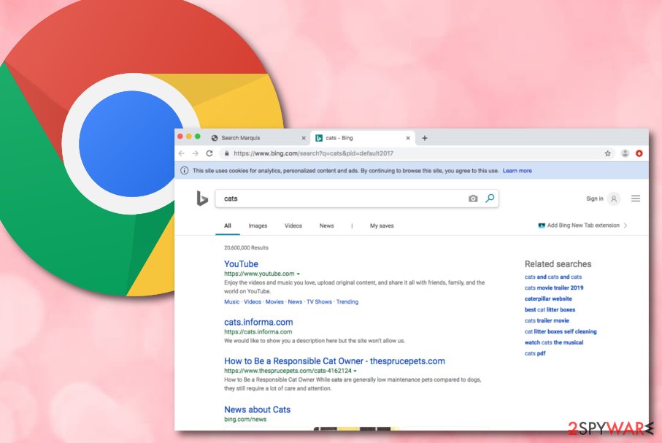Select the Images search tab
The width and height of the screenshot is (662, 443).
point(258,226)
